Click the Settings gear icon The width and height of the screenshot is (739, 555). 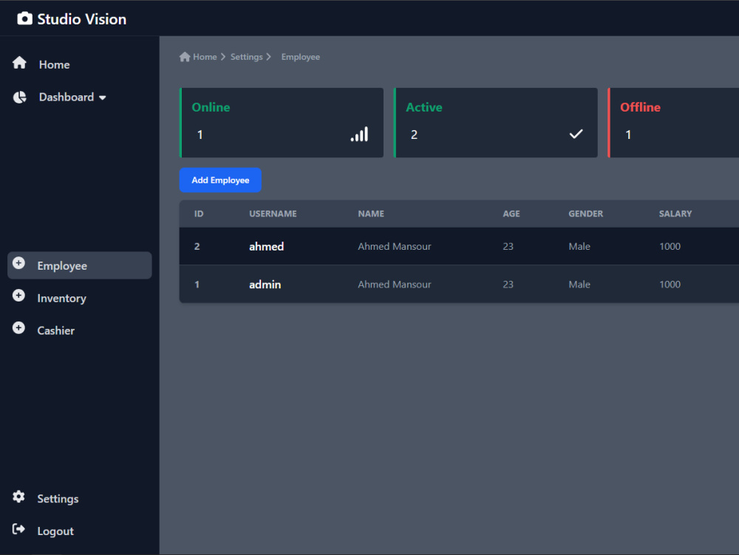pos(19,496)
